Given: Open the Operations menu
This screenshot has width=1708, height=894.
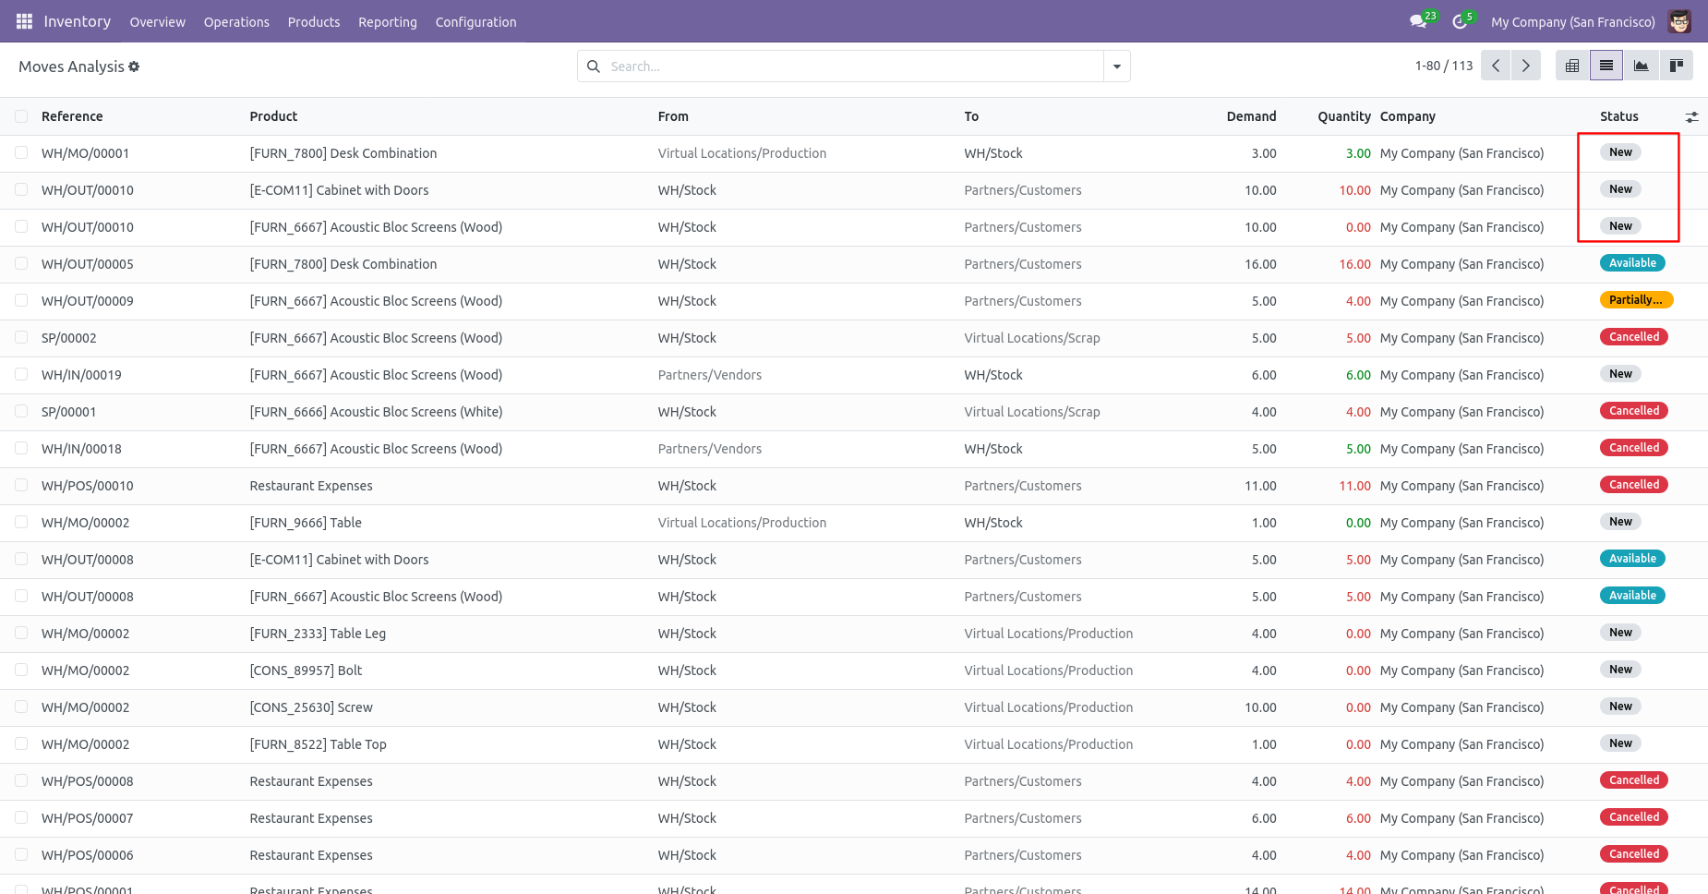Looking at the screenshot, I should point(236,22).
